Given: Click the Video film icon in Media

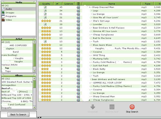Looking at the screenshot, I should coord(3,20).
